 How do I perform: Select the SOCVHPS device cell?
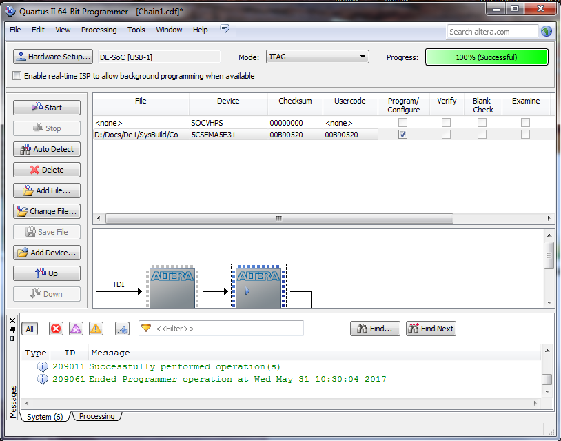pos(228,123)
